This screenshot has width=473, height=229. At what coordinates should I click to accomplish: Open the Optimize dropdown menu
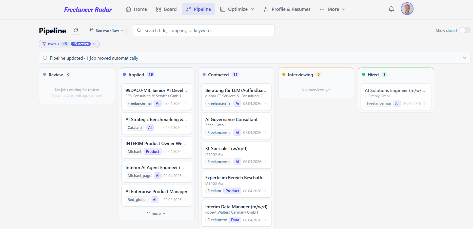click(237, 9)
